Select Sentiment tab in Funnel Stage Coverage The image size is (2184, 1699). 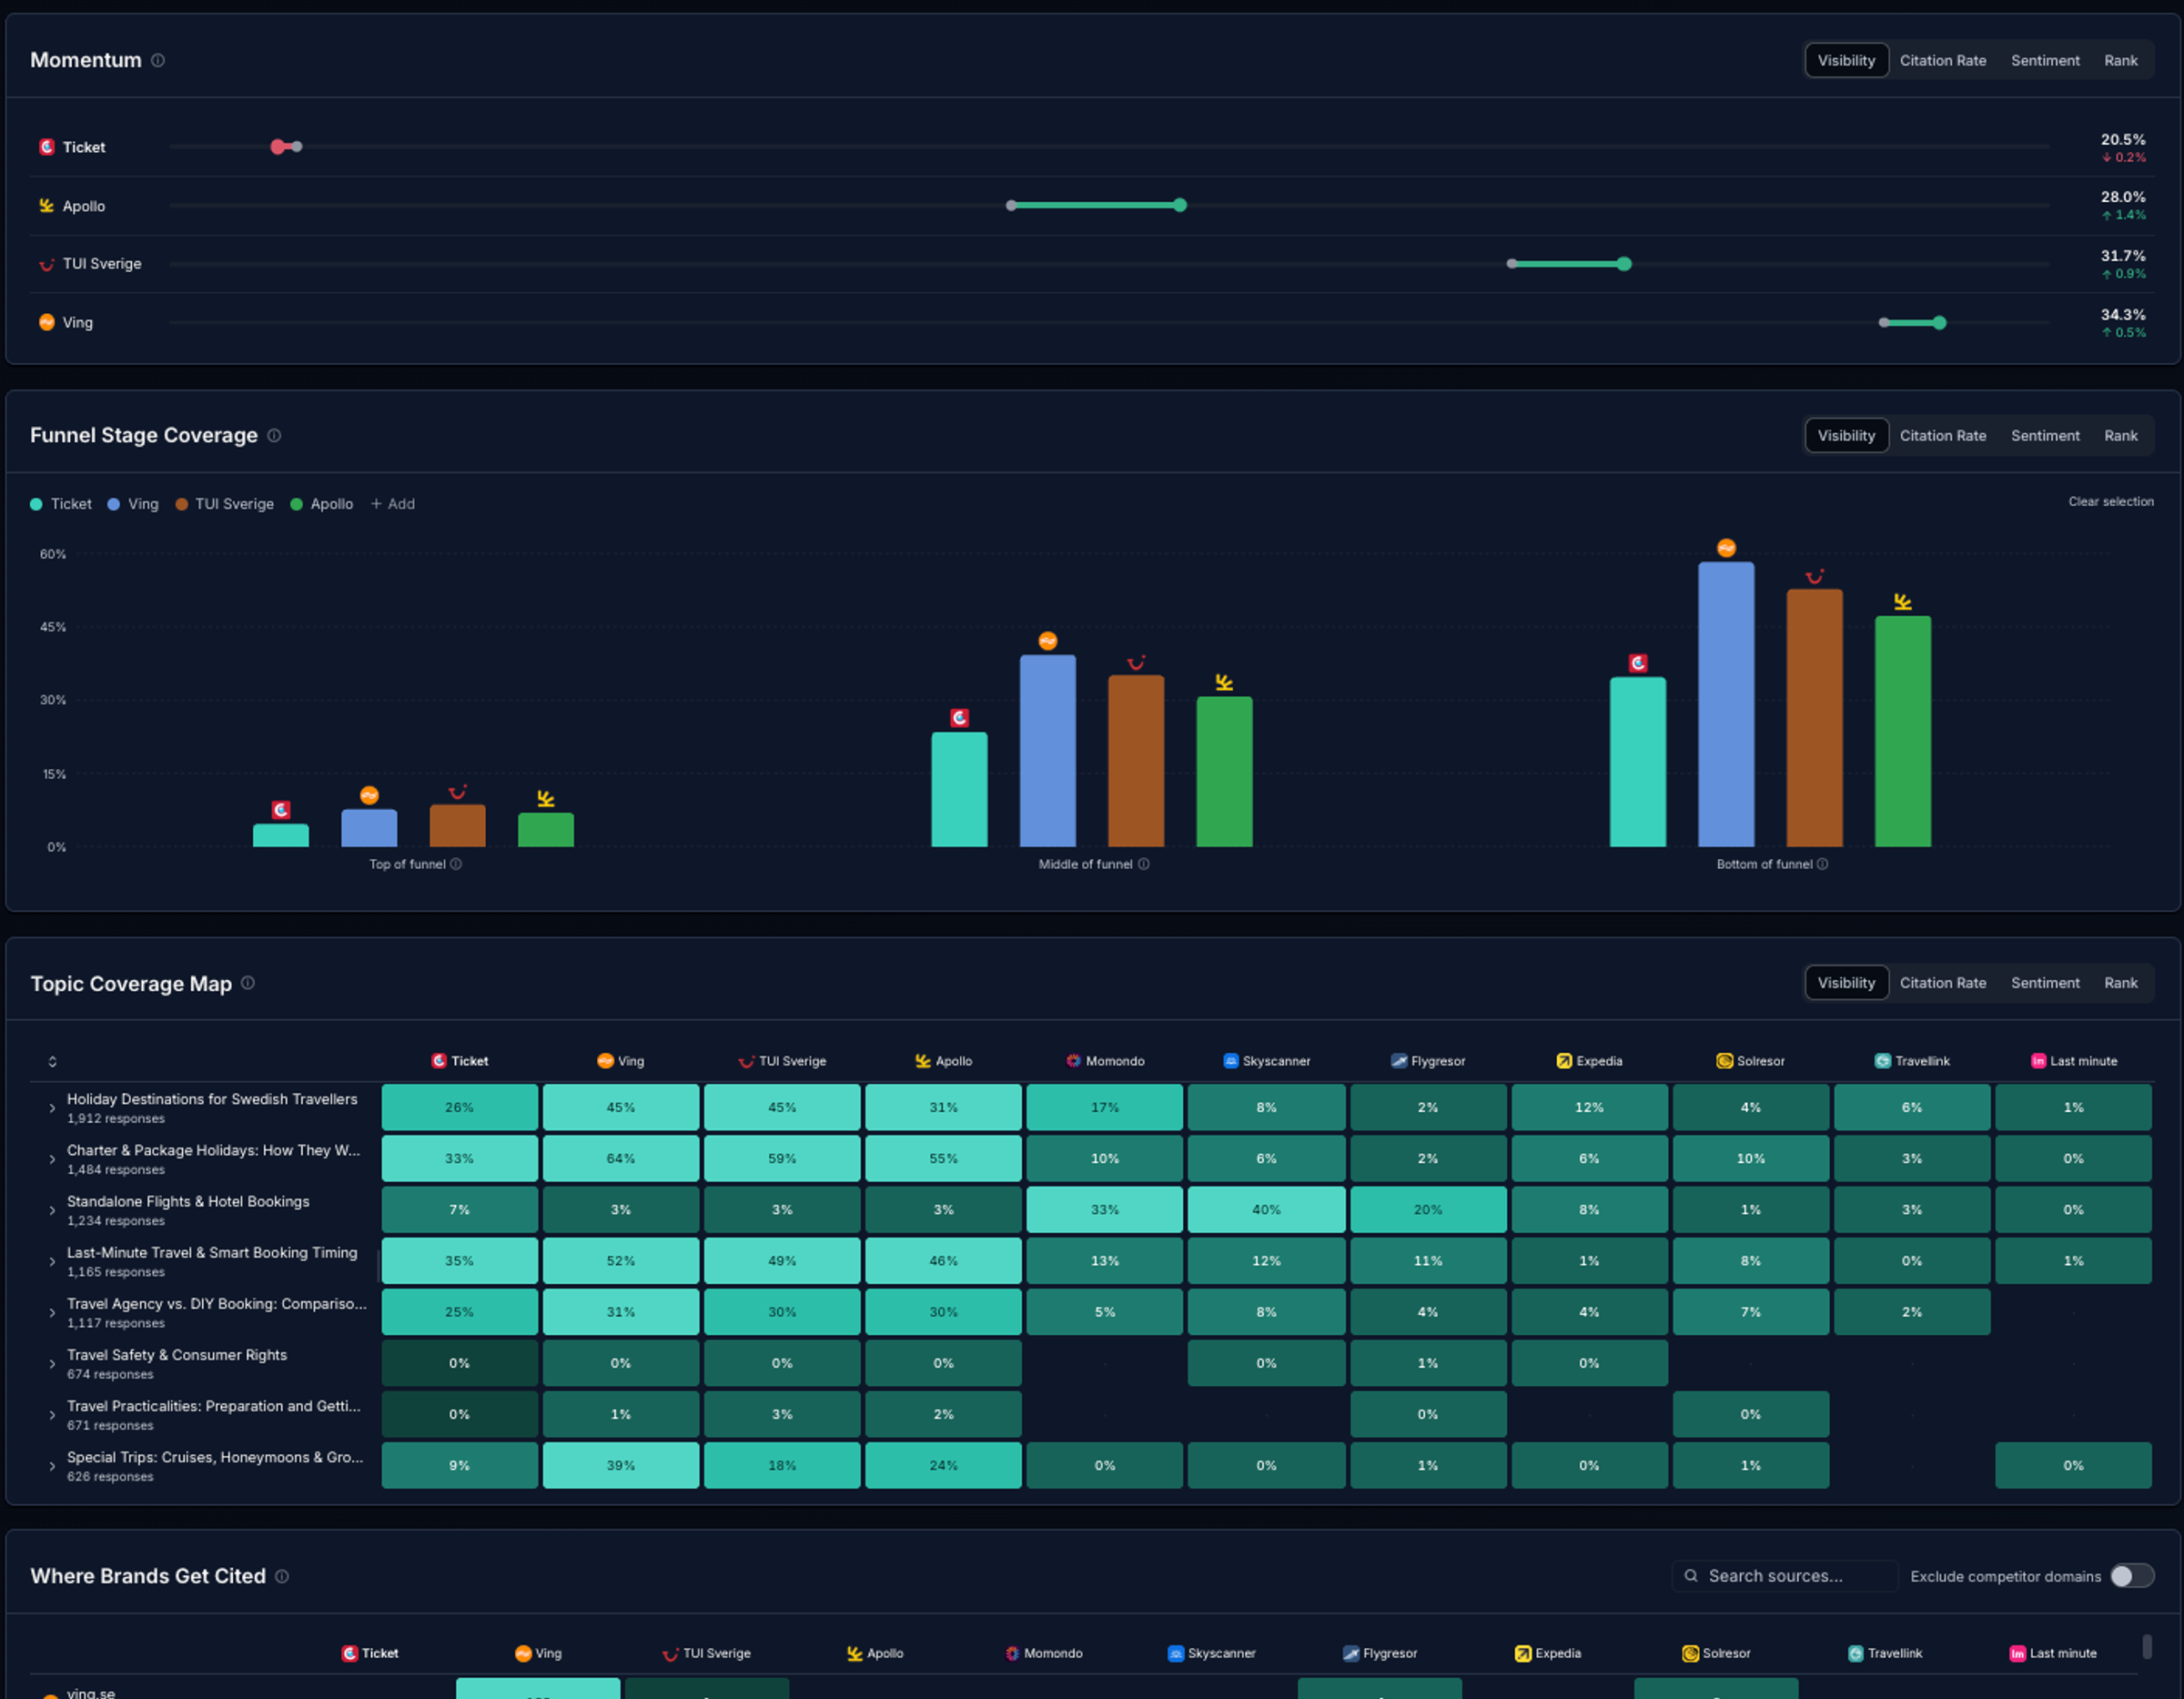pyautogui.click(x=2045, y=435)
